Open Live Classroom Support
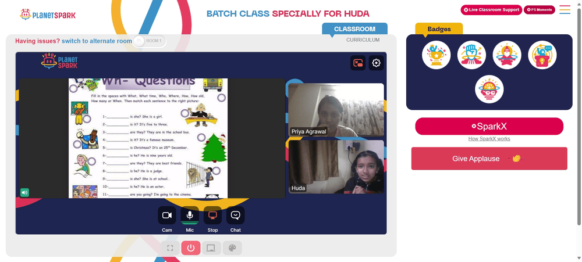Screen dimensions: 582x262 tap(491, 10)
